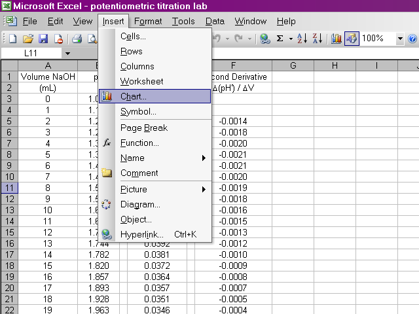Click cell containing '(mL)'
Viewport: 419px width, 314px height.
tap(48, 88)
